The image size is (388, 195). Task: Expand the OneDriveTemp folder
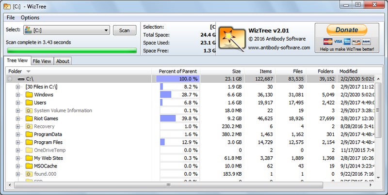17,150
